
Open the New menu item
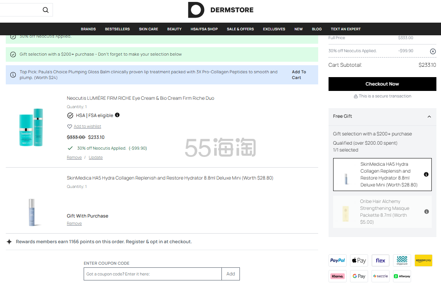(298, 29)
